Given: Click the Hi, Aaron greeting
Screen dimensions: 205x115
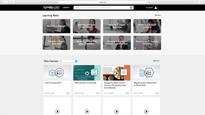Looking at the screenshot, I should click(x=149, y=8).
